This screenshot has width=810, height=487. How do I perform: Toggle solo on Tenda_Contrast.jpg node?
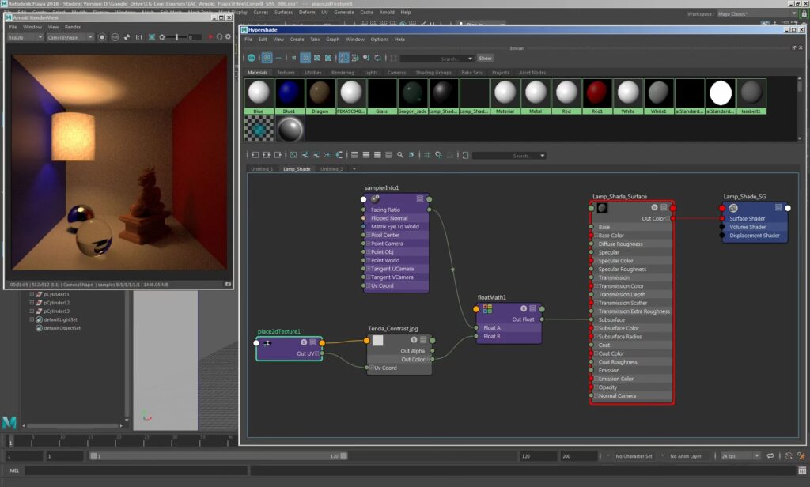point(414,340)
